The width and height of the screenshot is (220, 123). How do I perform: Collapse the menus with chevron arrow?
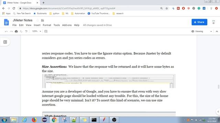217,31
